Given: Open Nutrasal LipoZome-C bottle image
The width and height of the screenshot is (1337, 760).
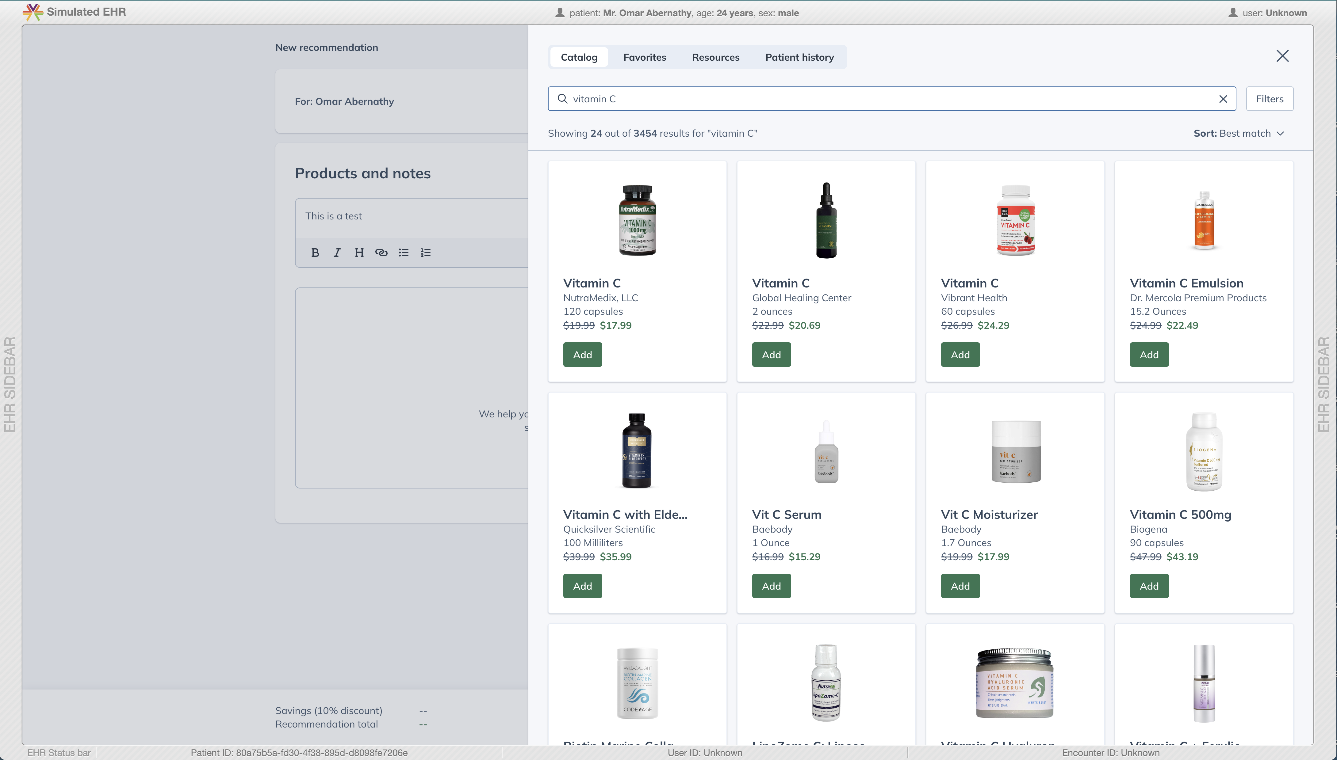Looking at the screenshot, I should click(x=826, y=683).
